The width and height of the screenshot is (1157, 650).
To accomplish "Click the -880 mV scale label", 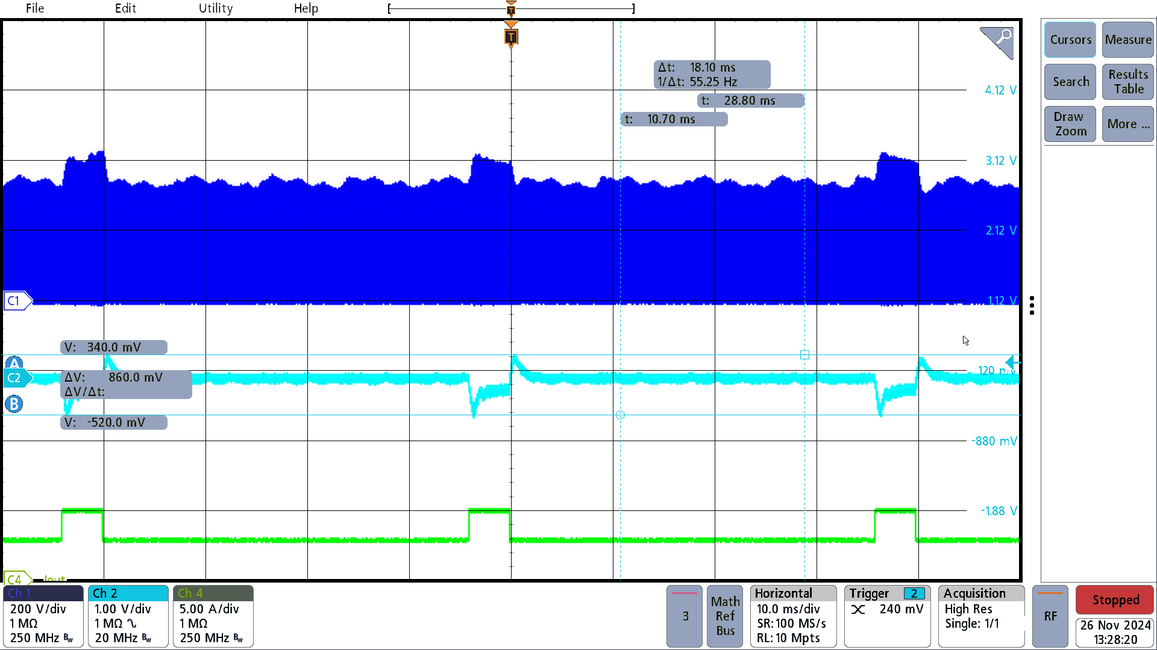I will [x=994, y=441].
